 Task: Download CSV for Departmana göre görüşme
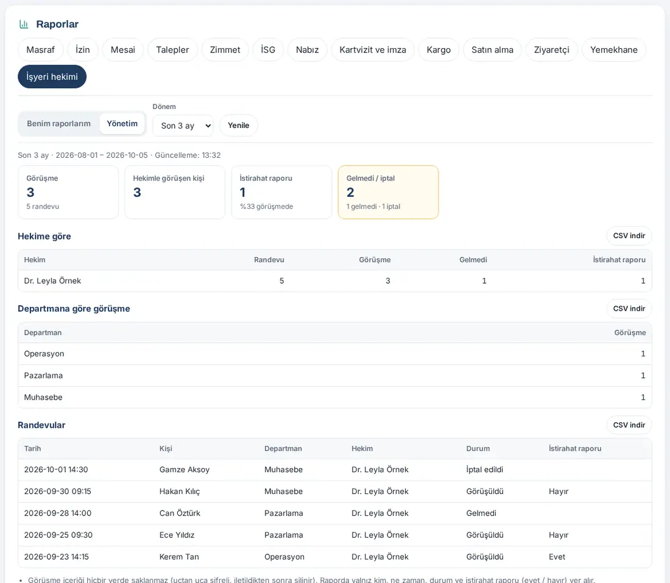[x=629, y=308]
